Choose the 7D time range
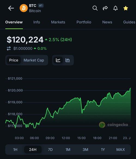The height and width of the screenshot is (159, 136). coord(50,150)
